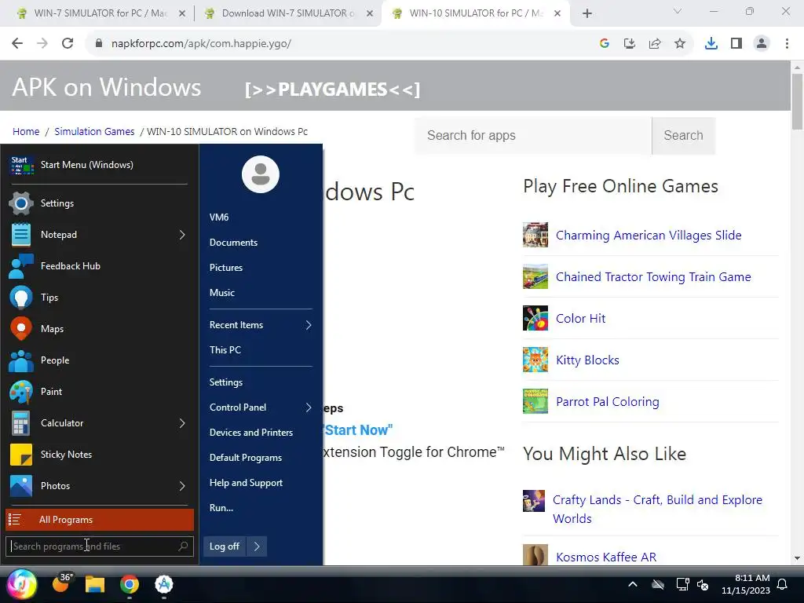The width and height of the screenshot is (804, 603).
Task: Open Chained Tractor Towing Train Game
Action: (x=653, y=277)
